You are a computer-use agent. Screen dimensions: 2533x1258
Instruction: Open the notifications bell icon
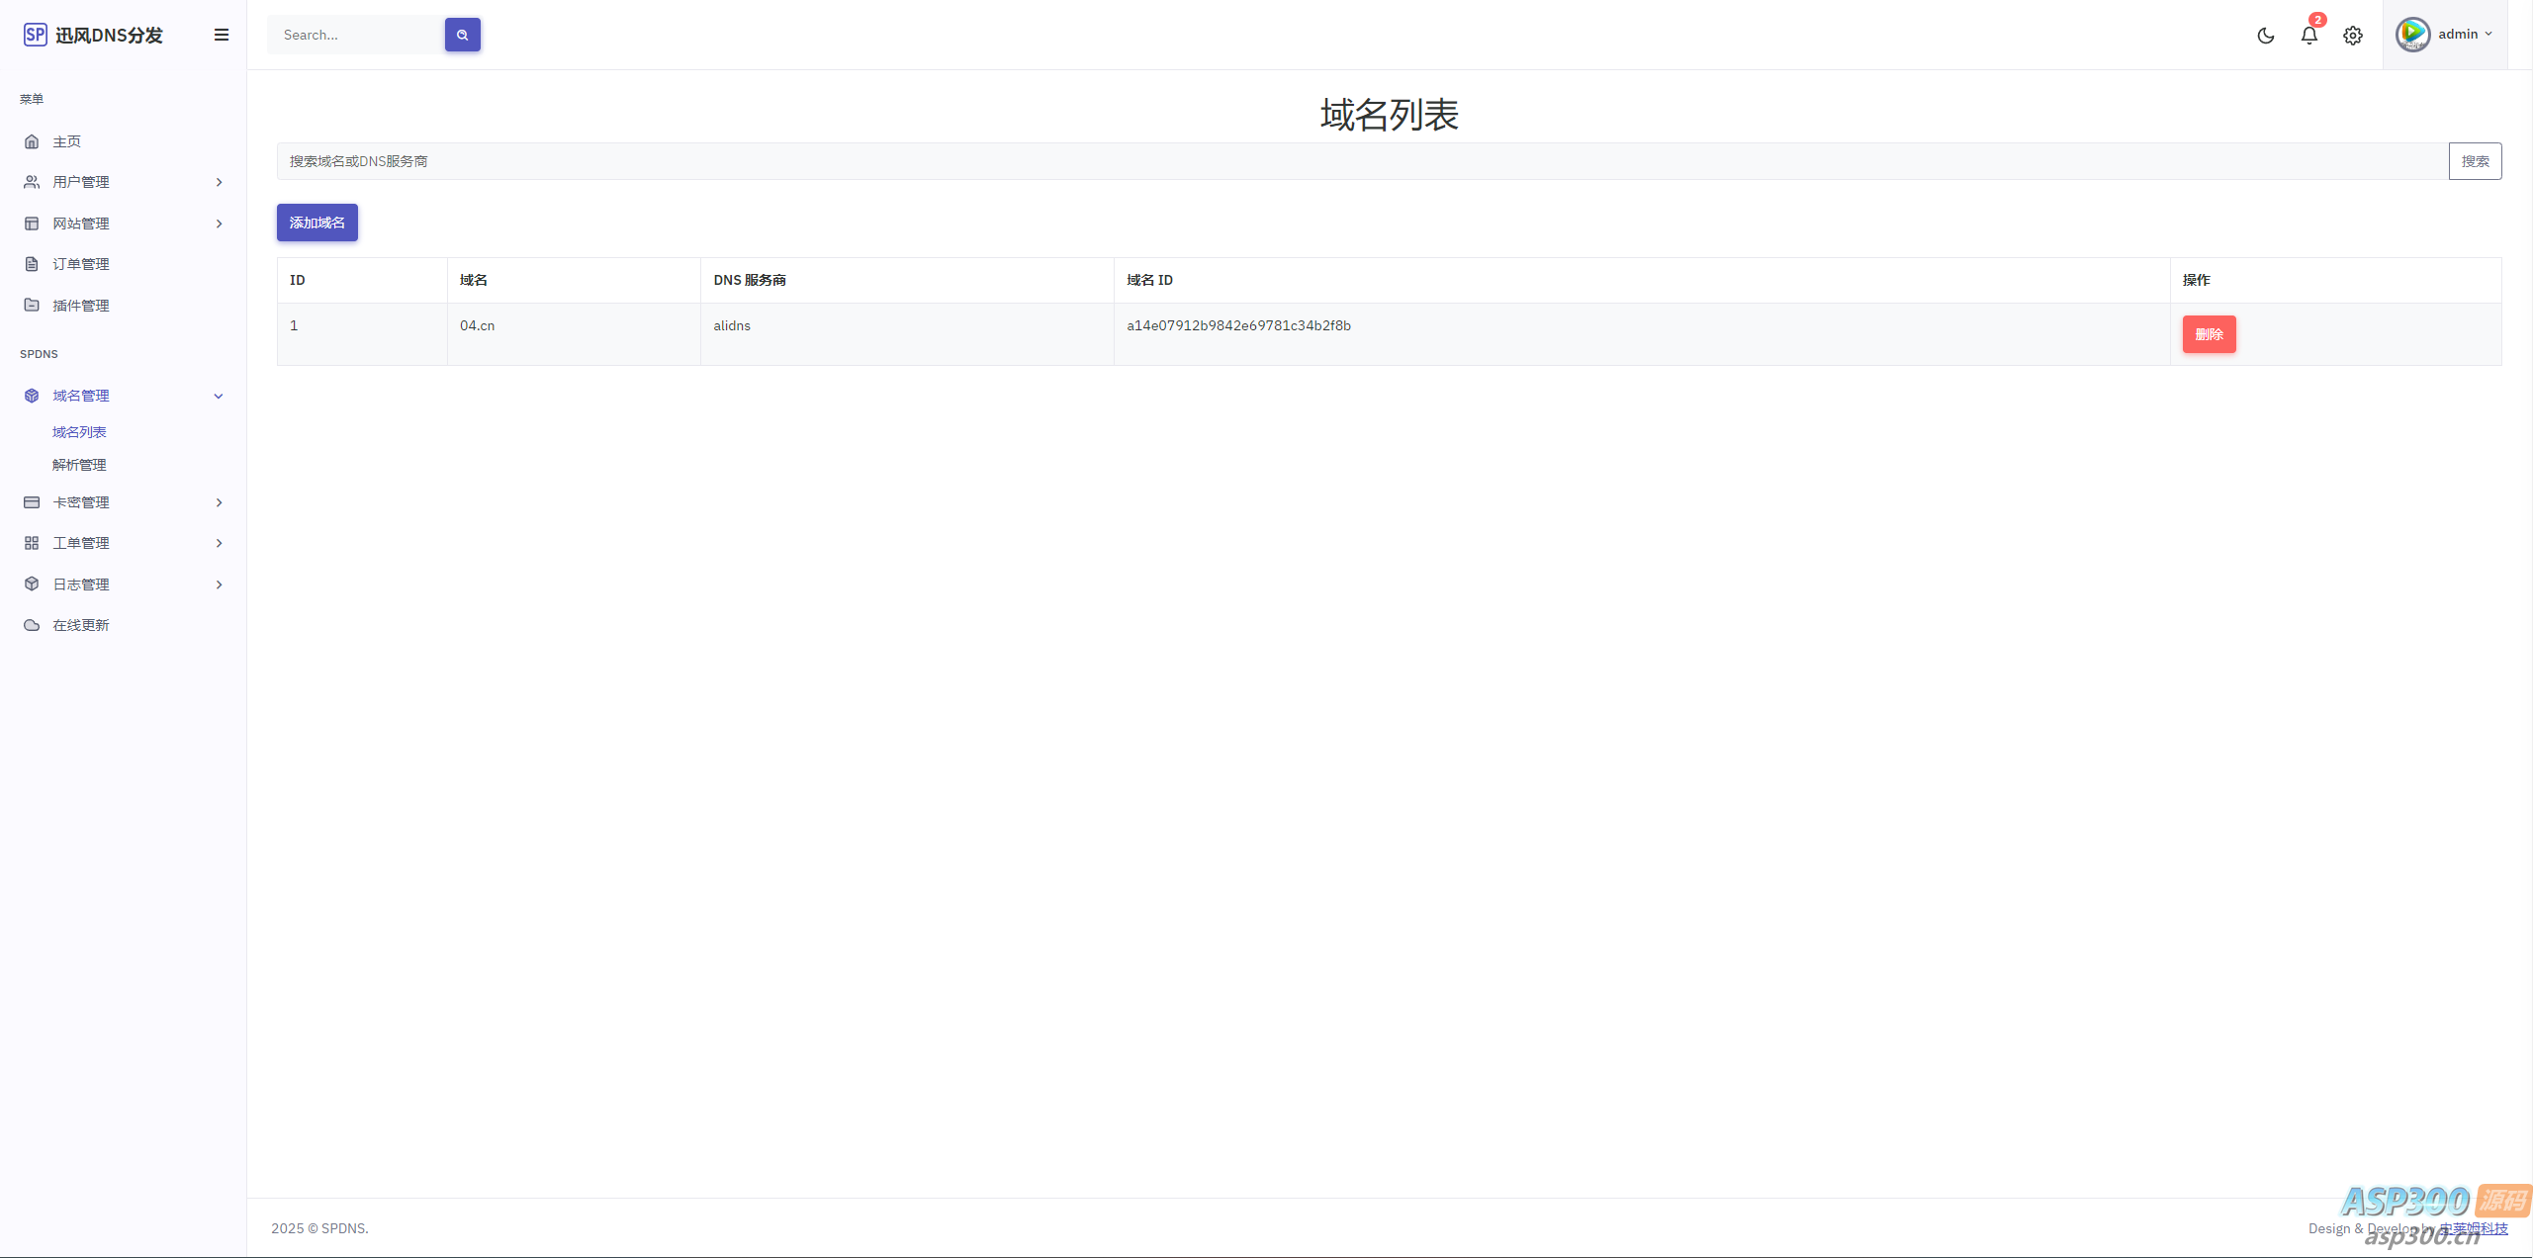(x=2308, y=36)
